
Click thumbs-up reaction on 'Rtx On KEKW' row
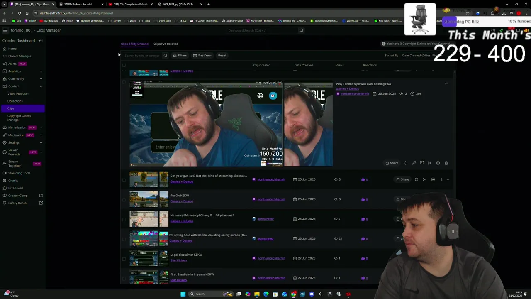point(365,199)
